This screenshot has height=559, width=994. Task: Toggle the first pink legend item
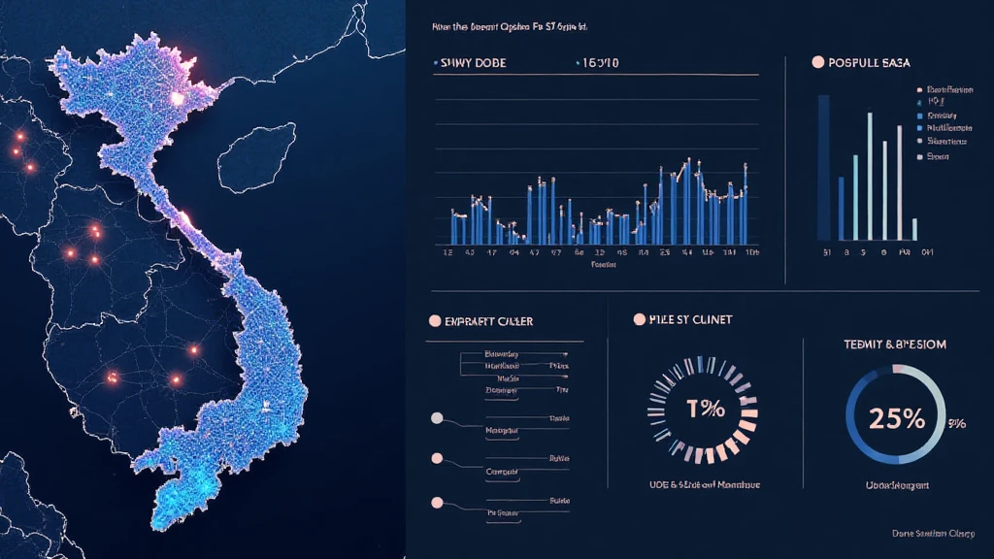[x=917, y=88]
